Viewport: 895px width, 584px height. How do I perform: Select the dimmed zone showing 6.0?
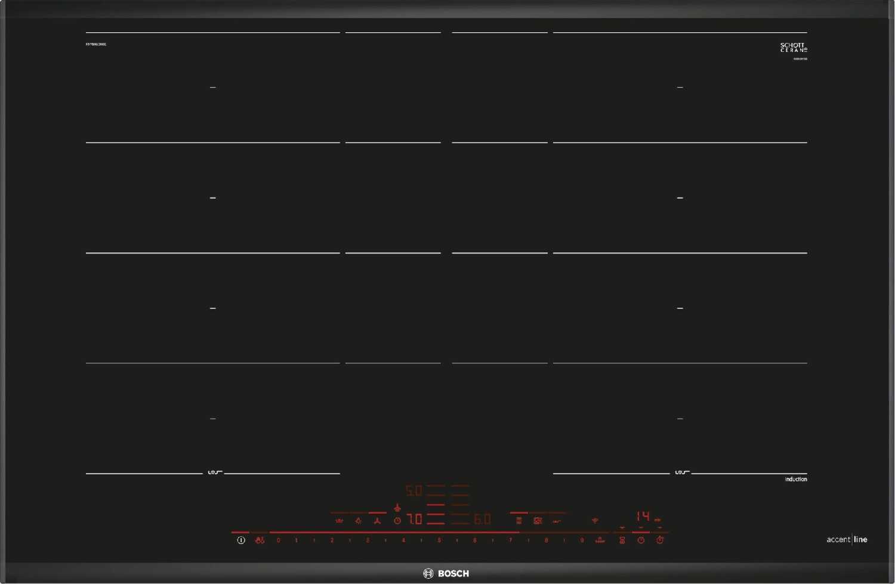click(482, 520)
